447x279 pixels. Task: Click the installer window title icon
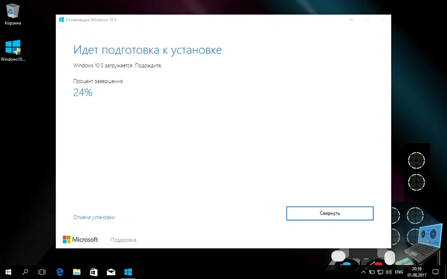pos(61,20)
